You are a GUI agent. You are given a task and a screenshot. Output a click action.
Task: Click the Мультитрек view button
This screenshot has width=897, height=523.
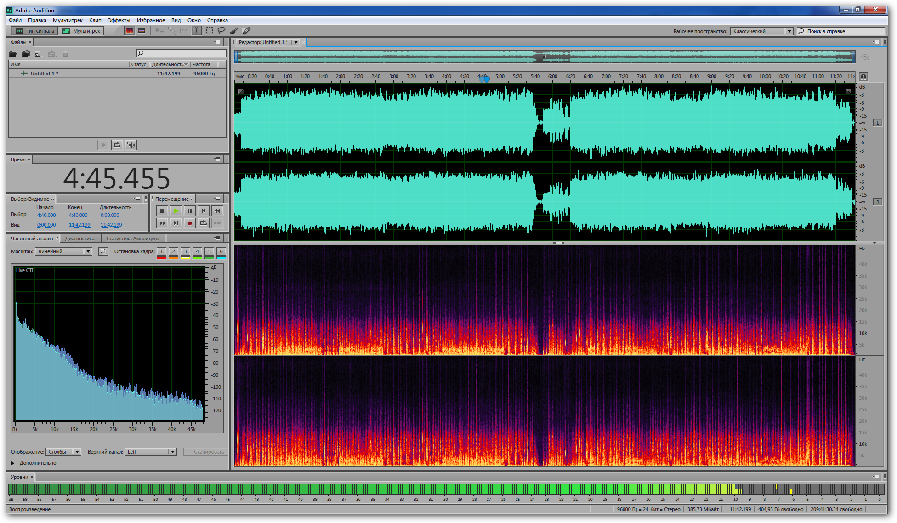81,31
